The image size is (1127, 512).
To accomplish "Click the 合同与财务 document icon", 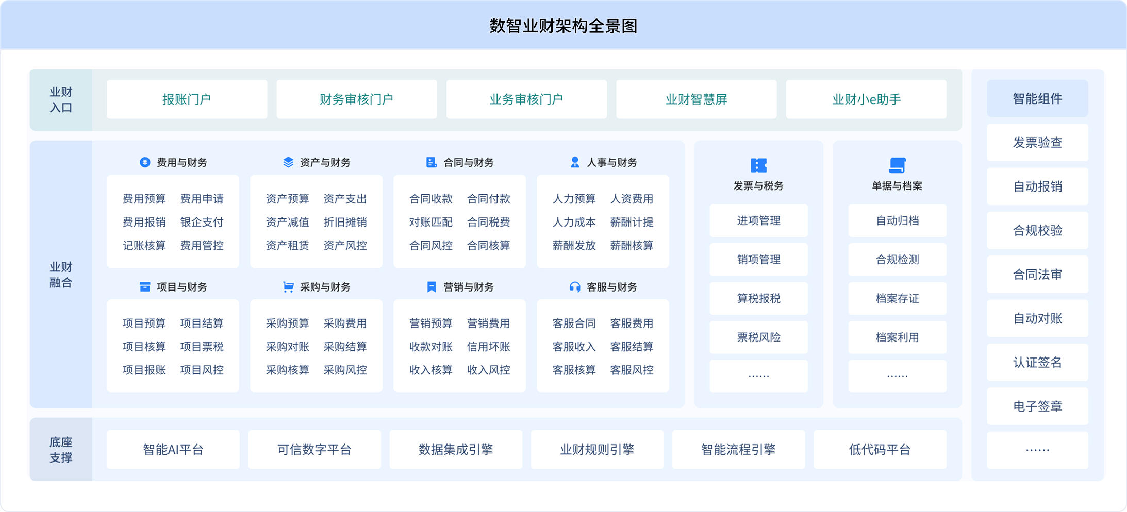I will click(x=432, y=162).
